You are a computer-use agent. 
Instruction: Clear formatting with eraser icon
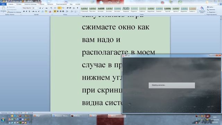coord(51,8)
